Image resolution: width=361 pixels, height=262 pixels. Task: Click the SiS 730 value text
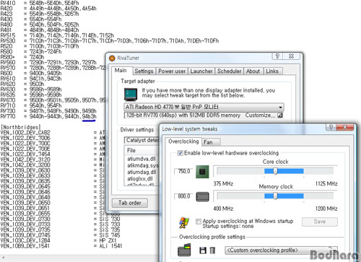110,219
